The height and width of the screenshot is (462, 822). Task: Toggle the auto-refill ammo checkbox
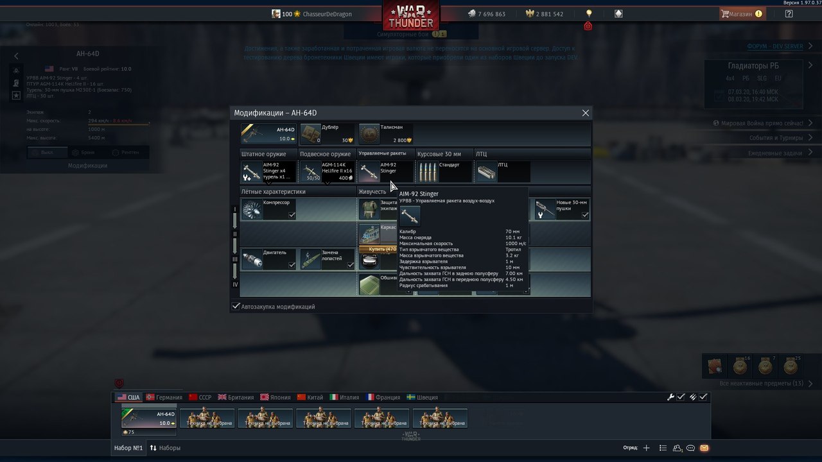point(703,397)
